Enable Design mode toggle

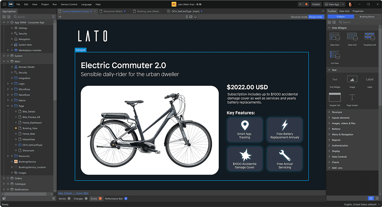coord(316,17)
